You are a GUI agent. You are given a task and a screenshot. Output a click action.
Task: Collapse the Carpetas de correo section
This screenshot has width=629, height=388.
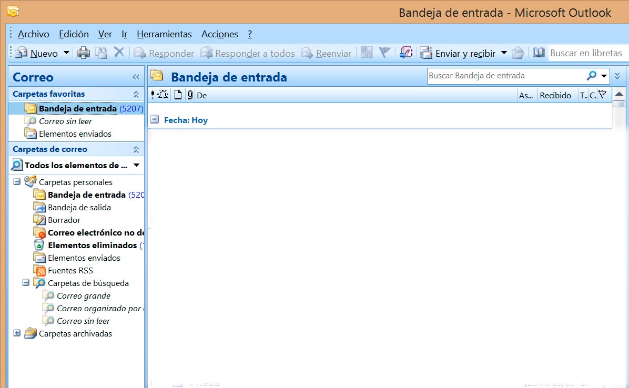[x=136, y=149]
